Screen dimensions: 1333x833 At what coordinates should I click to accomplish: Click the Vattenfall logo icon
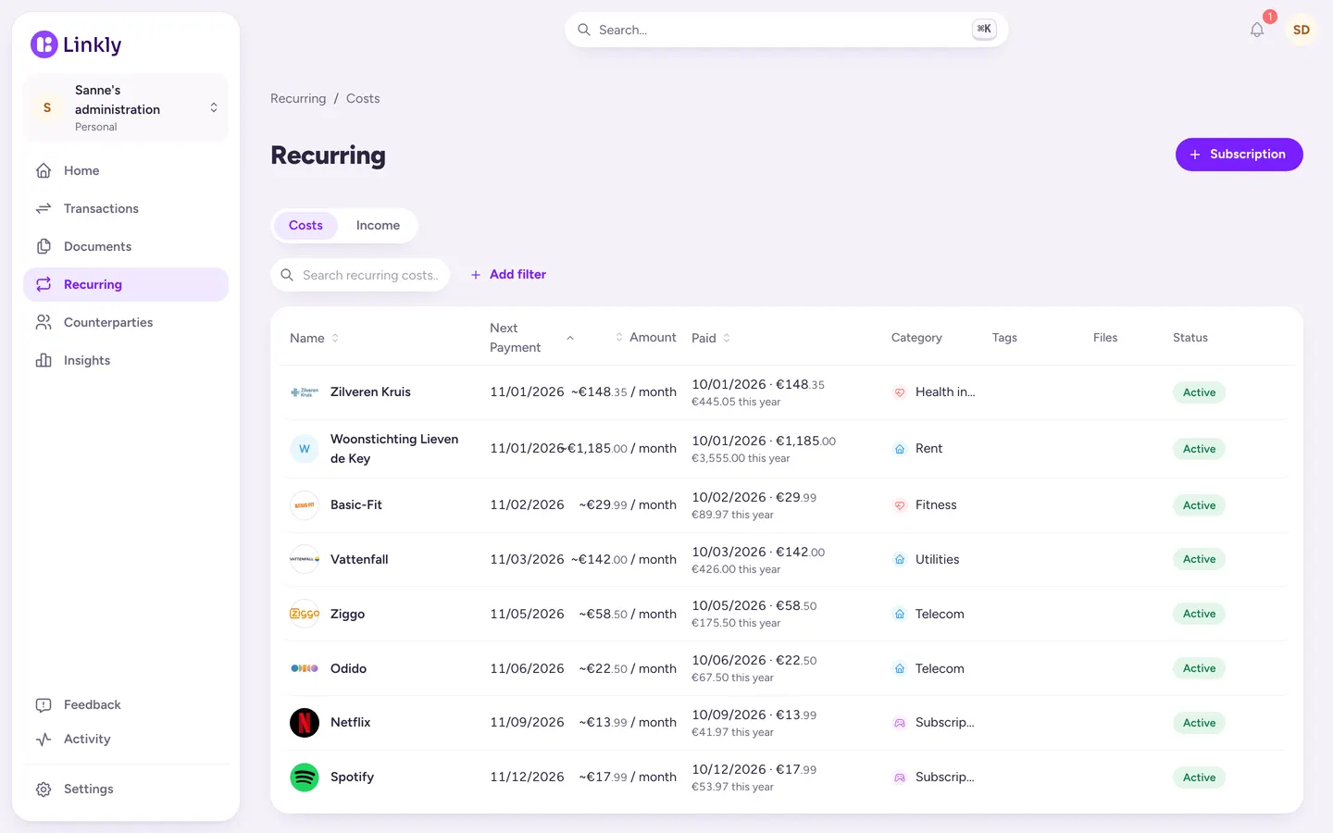[x=305, y=559]
